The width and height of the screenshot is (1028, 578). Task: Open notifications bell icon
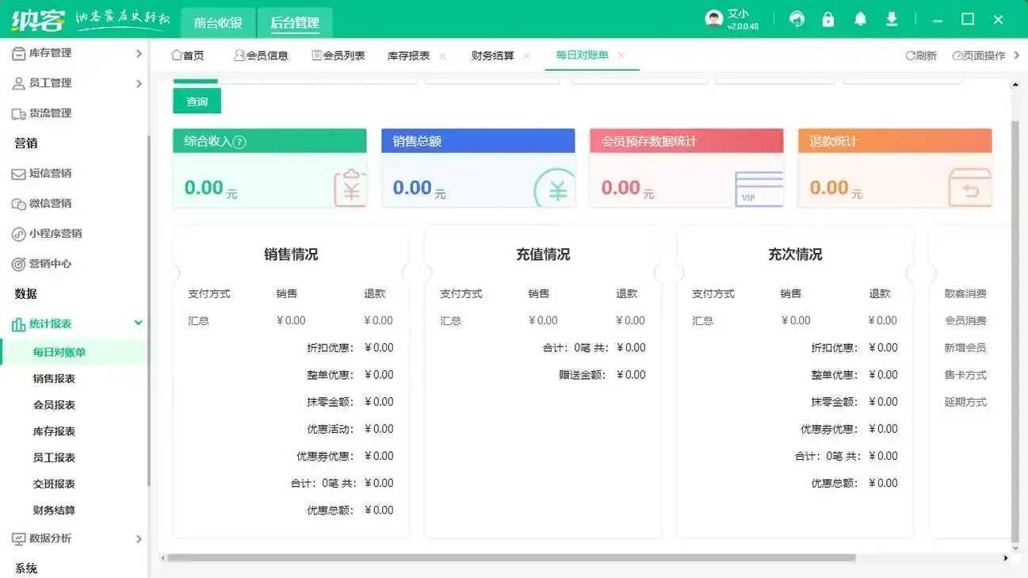click(x=860, y=19)
